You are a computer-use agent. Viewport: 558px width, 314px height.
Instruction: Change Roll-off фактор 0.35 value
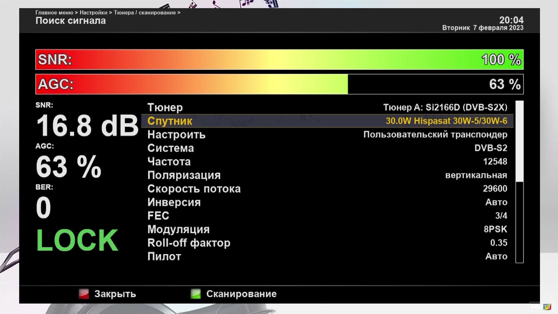pyautogui.click(x=498, y=243)
